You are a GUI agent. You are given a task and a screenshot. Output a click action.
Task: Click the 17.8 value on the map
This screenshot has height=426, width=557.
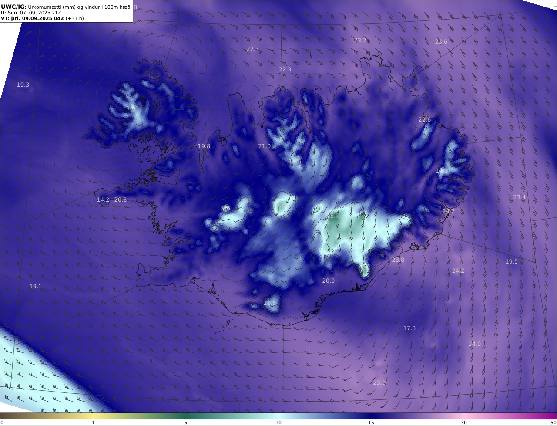(409, 328)
